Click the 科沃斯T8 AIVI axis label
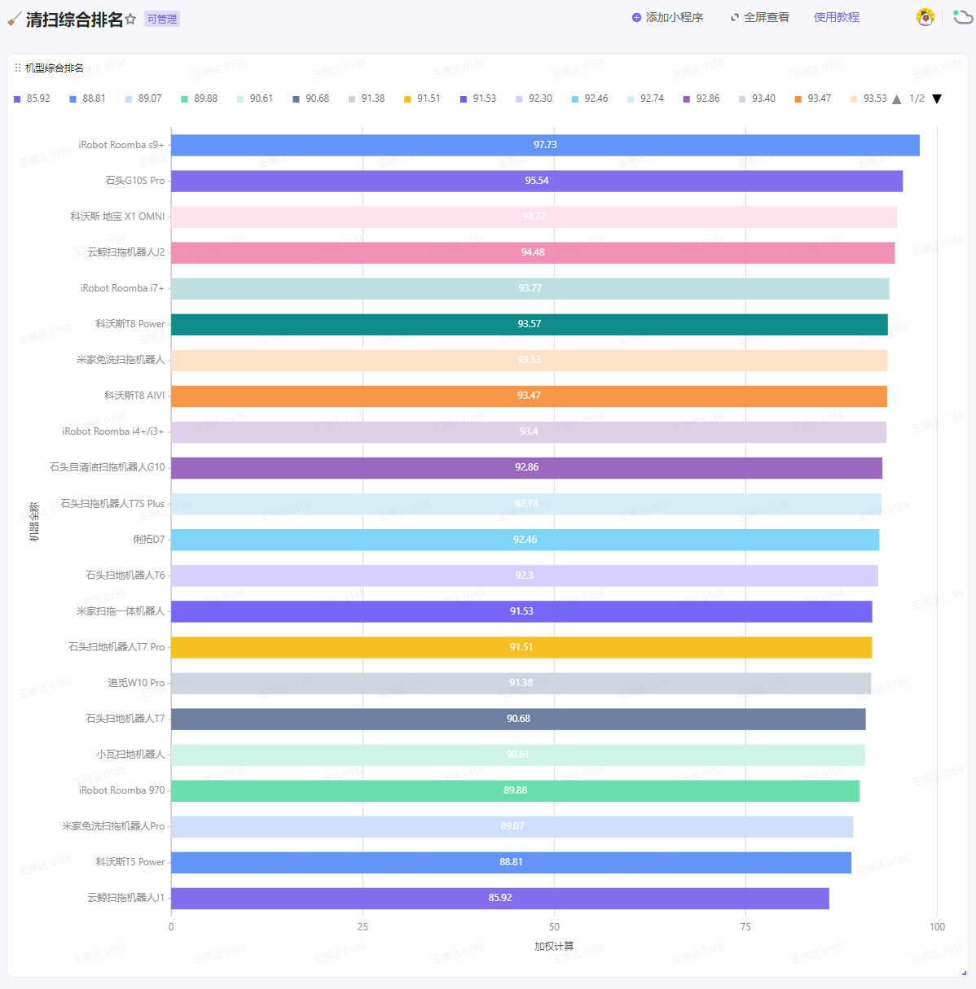976x989 pixels. tap(134, 396)
